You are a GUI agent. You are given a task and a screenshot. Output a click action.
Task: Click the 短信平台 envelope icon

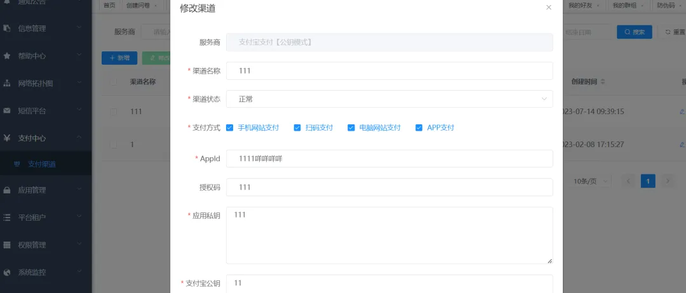click(x=7, y=111)
